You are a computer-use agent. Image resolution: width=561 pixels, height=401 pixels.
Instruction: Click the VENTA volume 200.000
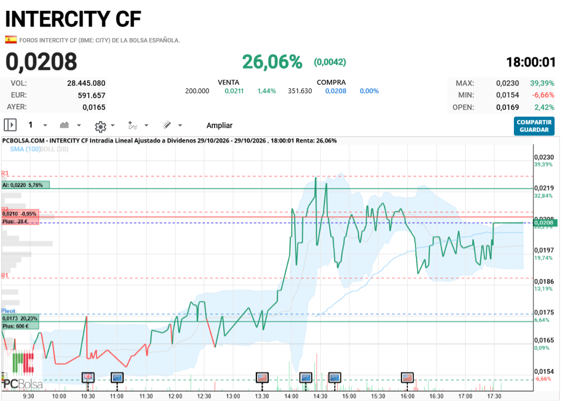coord(197,91)
